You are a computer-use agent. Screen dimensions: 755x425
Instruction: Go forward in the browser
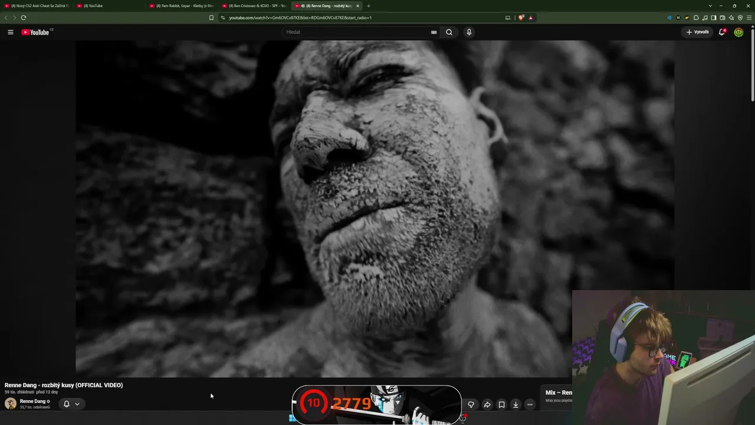pos(14,18)
